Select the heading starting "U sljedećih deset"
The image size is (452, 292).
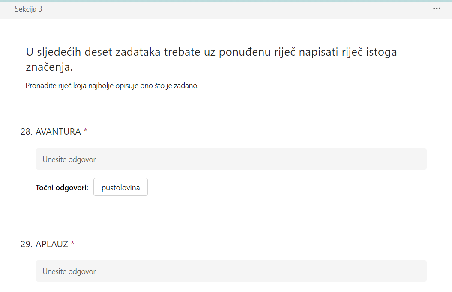[x=211, y=59]
